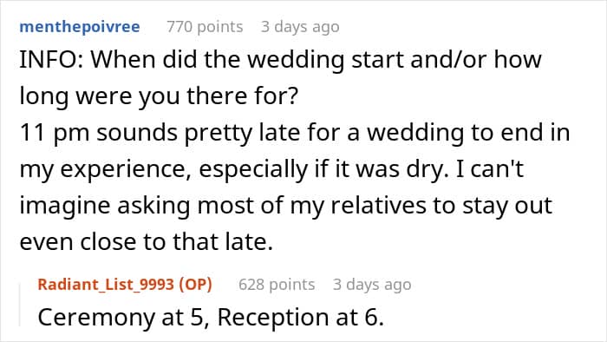Click the word Ceremony in OP's reply
The height and width of the screenshot is (342, 607).
coord(96,318)
